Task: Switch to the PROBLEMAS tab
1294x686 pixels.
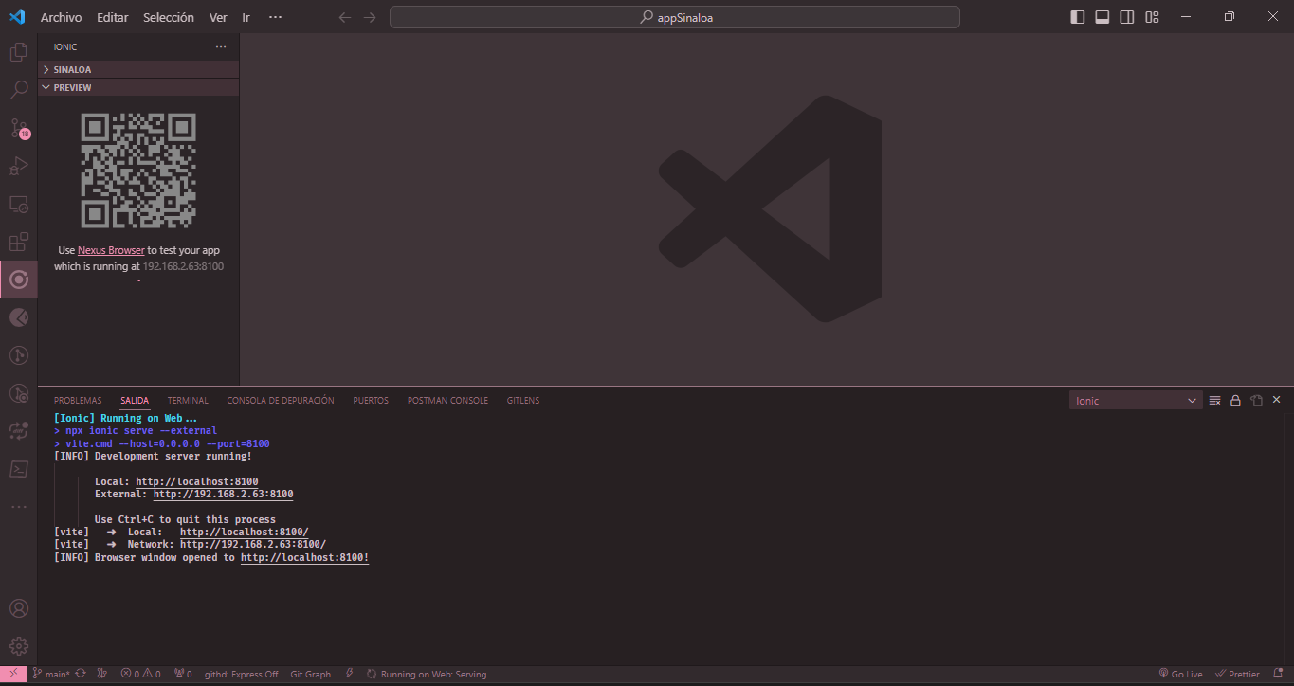Action: click(x=78, y=401)
